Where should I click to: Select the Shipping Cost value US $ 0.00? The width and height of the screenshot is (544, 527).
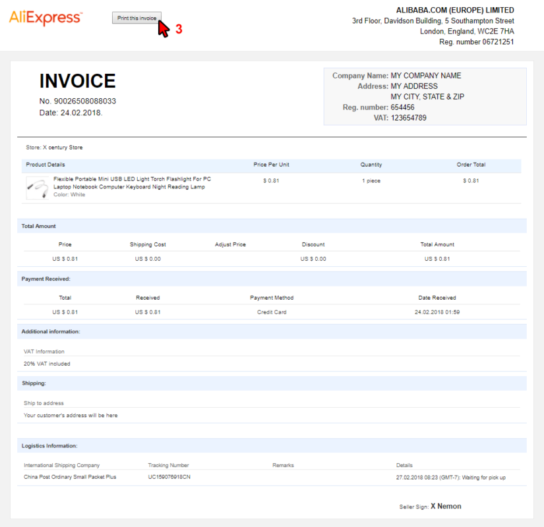(148, 259)
